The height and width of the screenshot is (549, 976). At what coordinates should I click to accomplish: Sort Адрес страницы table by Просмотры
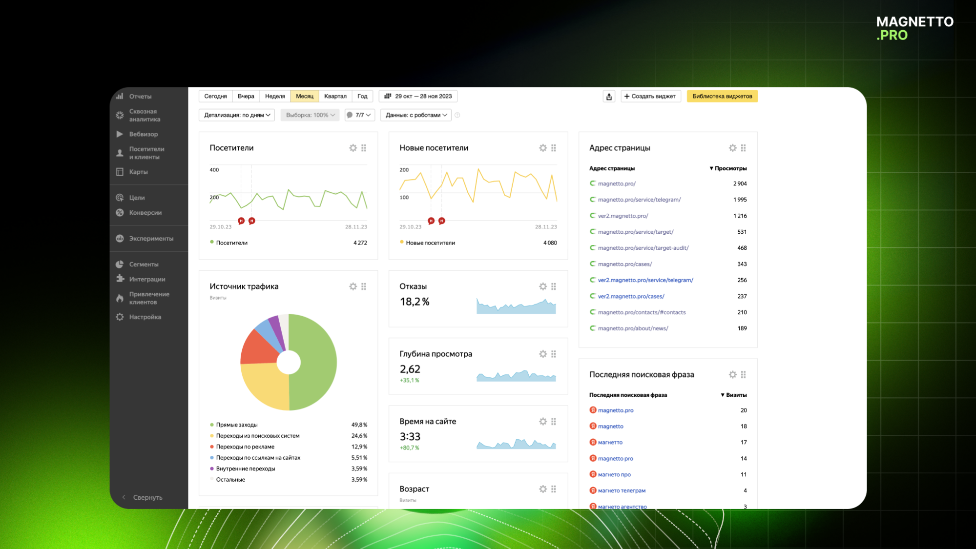(x=728, y=168)
